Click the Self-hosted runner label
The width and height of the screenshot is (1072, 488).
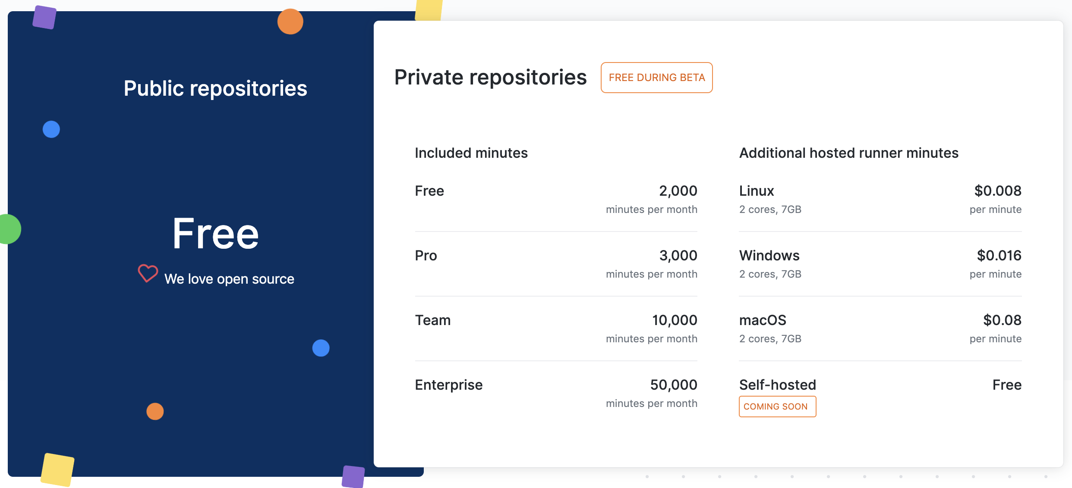[x=777, y=385]
